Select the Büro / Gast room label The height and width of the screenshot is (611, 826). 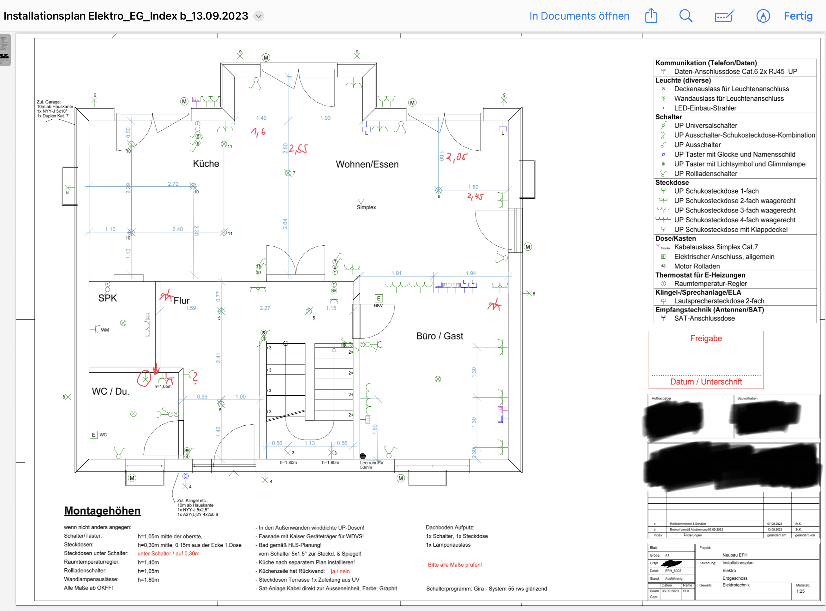tap(440, 336)
